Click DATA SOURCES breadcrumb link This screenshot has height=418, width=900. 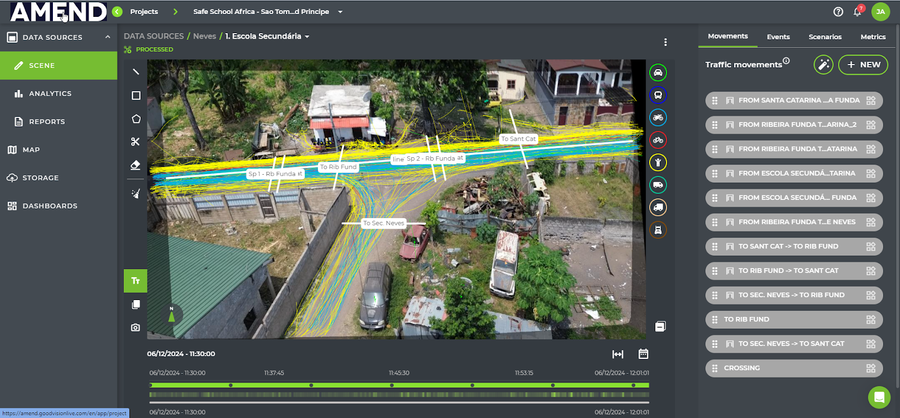coord(154,36)
